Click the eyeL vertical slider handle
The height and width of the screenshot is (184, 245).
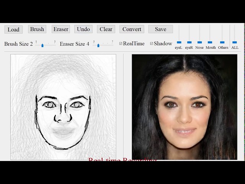[179, 43]
